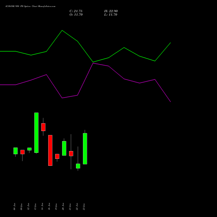This screenshot has height=217, width=217.
Task: Select the low value L: 11.70
Action: tap(111, 15)
